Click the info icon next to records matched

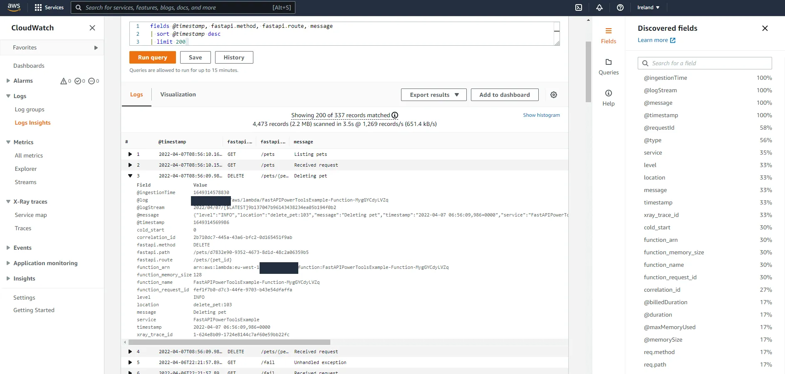(394, 115)
